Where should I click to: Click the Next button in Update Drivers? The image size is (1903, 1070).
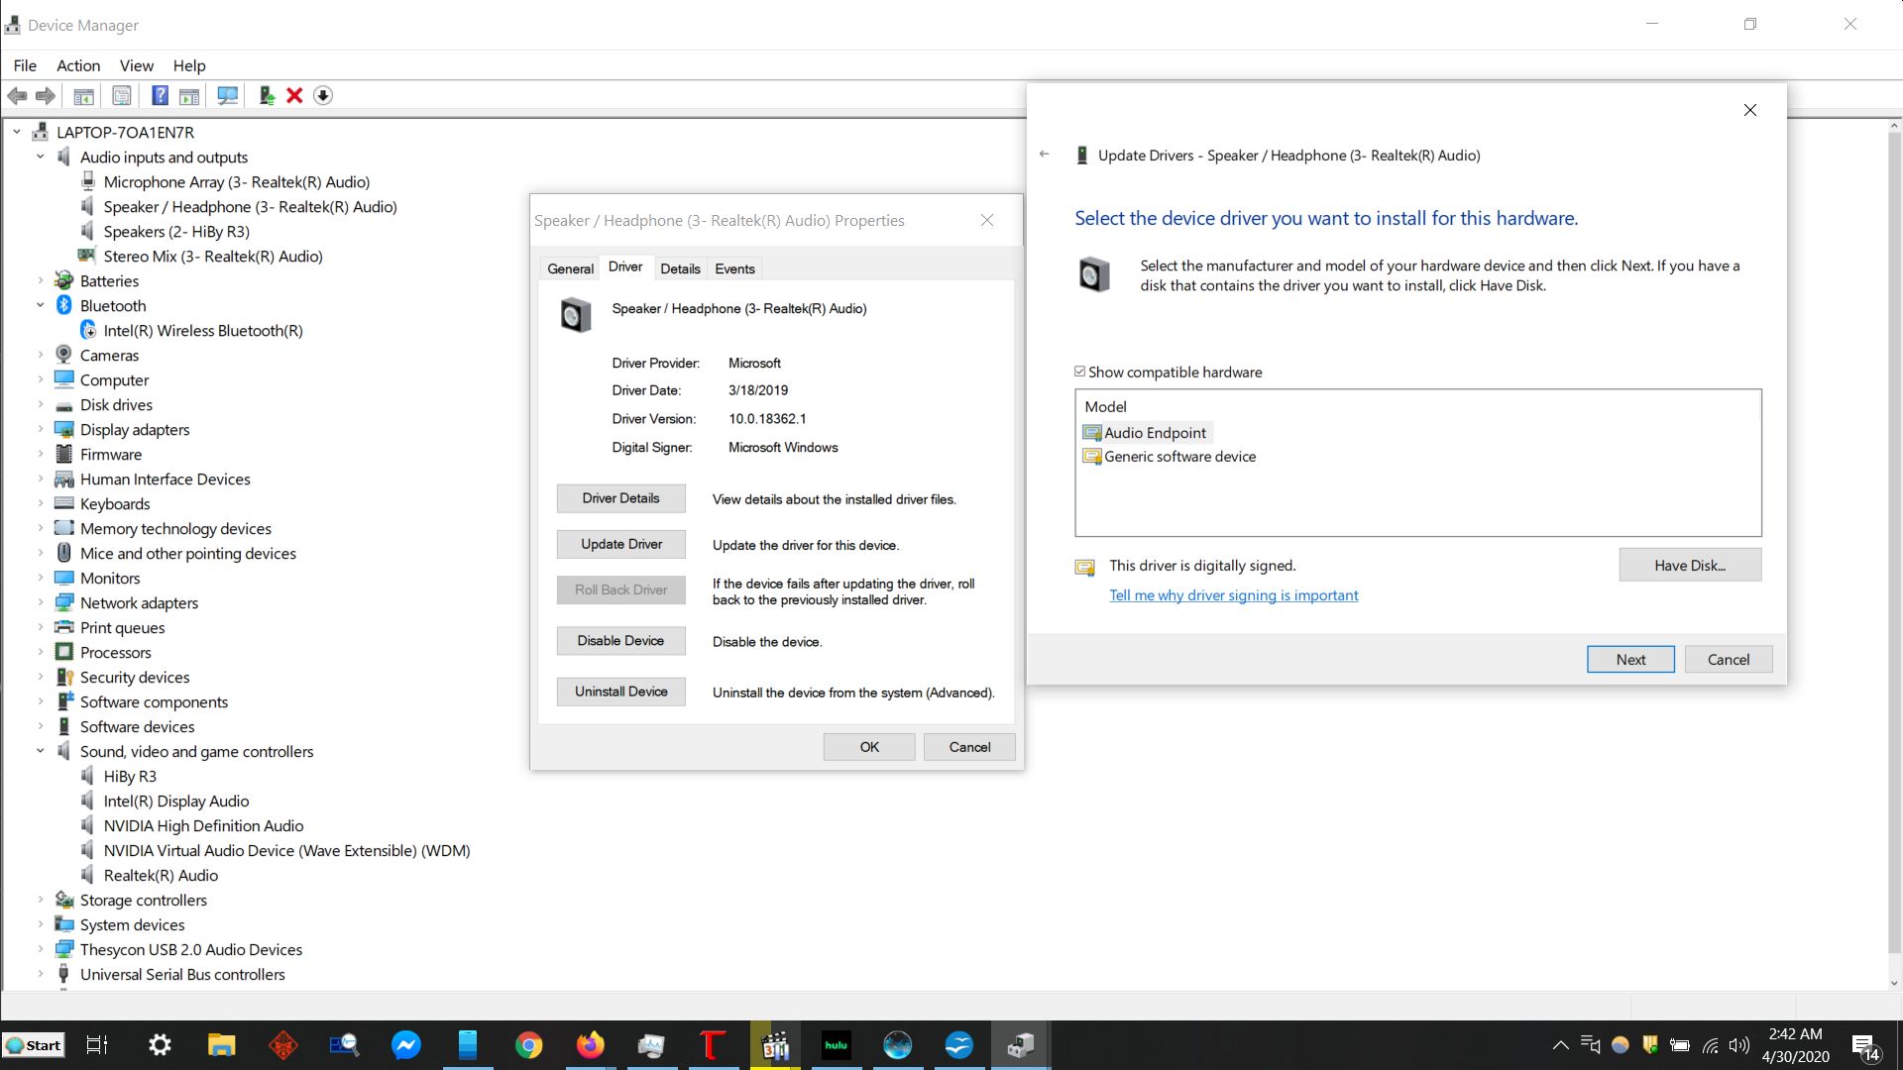[1629, 659]
